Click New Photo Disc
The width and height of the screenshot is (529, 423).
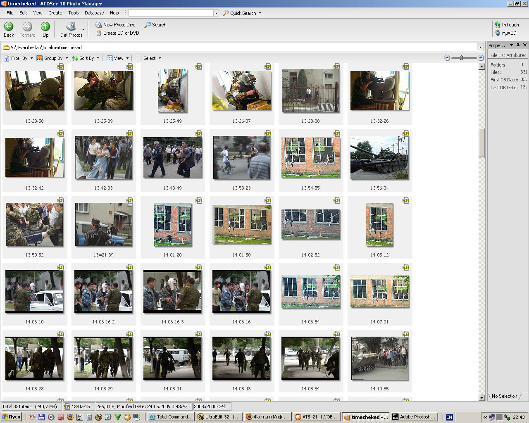[x=115, y=25]
